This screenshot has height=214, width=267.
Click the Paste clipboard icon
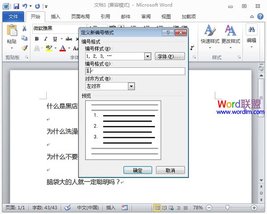[x=12, y=30]
